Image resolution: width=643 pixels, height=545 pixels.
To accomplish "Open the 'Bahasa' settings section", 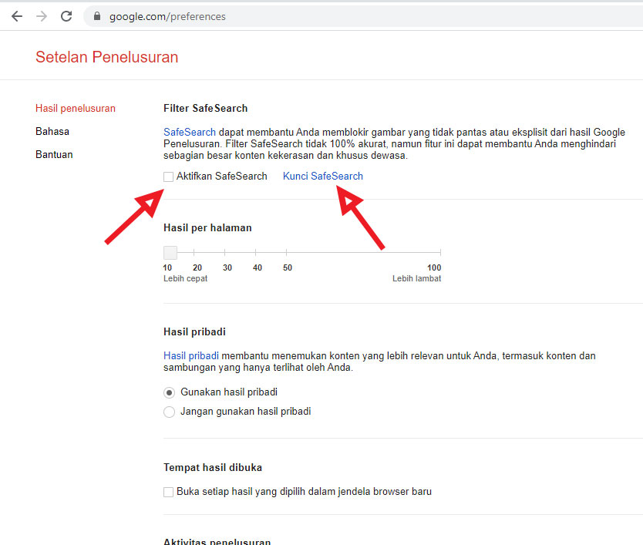I will click(52, 131).
